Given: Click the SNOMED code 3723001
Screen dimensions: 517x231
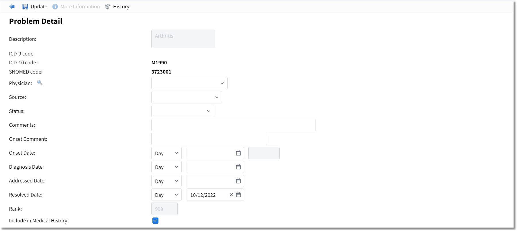Looking at the screenshot, I should click(x=161, y=72).
